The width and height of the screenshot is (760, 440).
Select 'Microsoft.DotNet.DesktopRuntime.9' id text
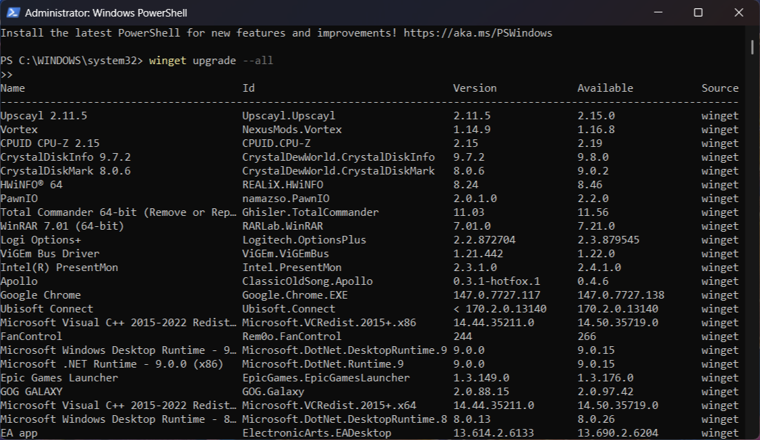(x=345, y=350)
